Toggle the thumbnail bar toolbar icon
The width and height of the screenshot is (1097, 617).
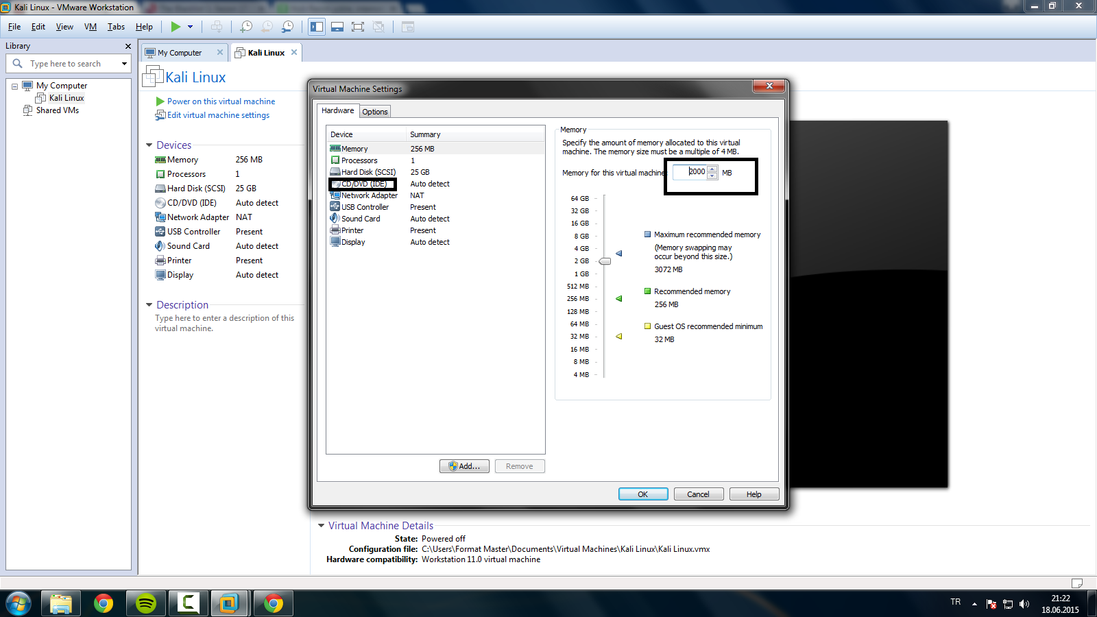pos(337,27)
